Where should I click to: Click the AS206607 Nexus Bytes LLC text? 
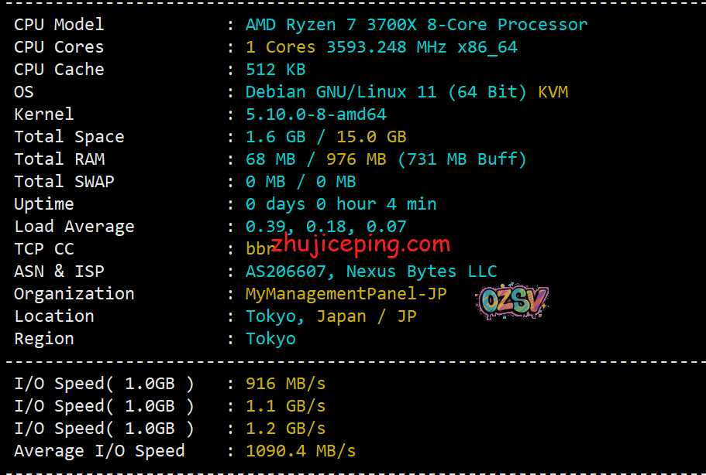pos(371,272)
